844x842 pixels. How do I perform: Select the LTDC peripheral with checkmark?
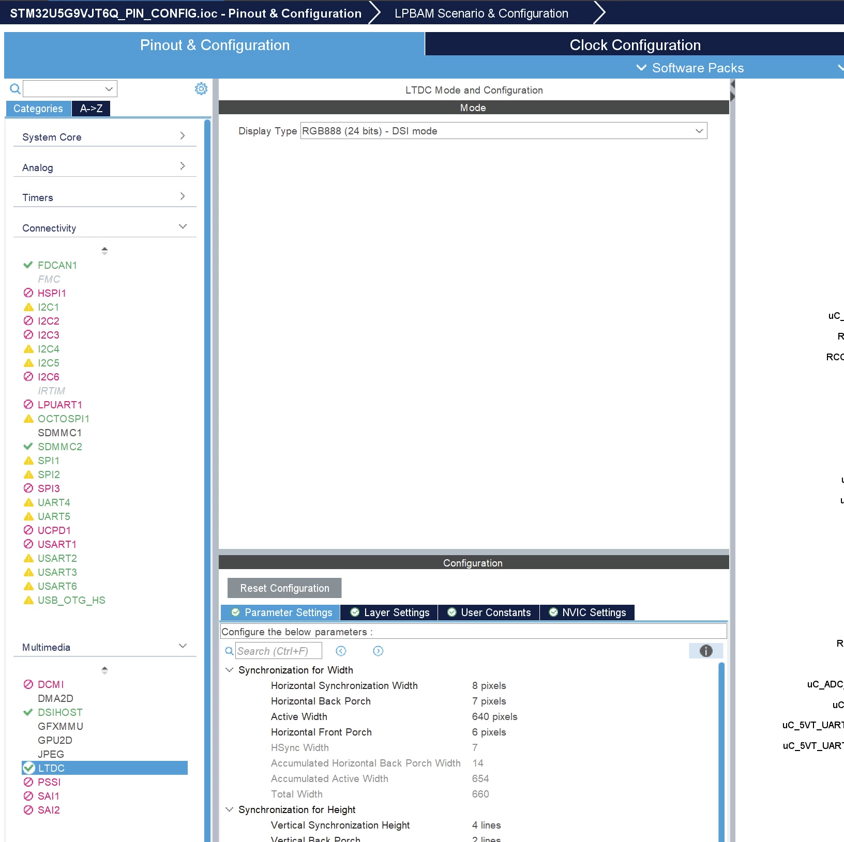[x=104, y=768]
